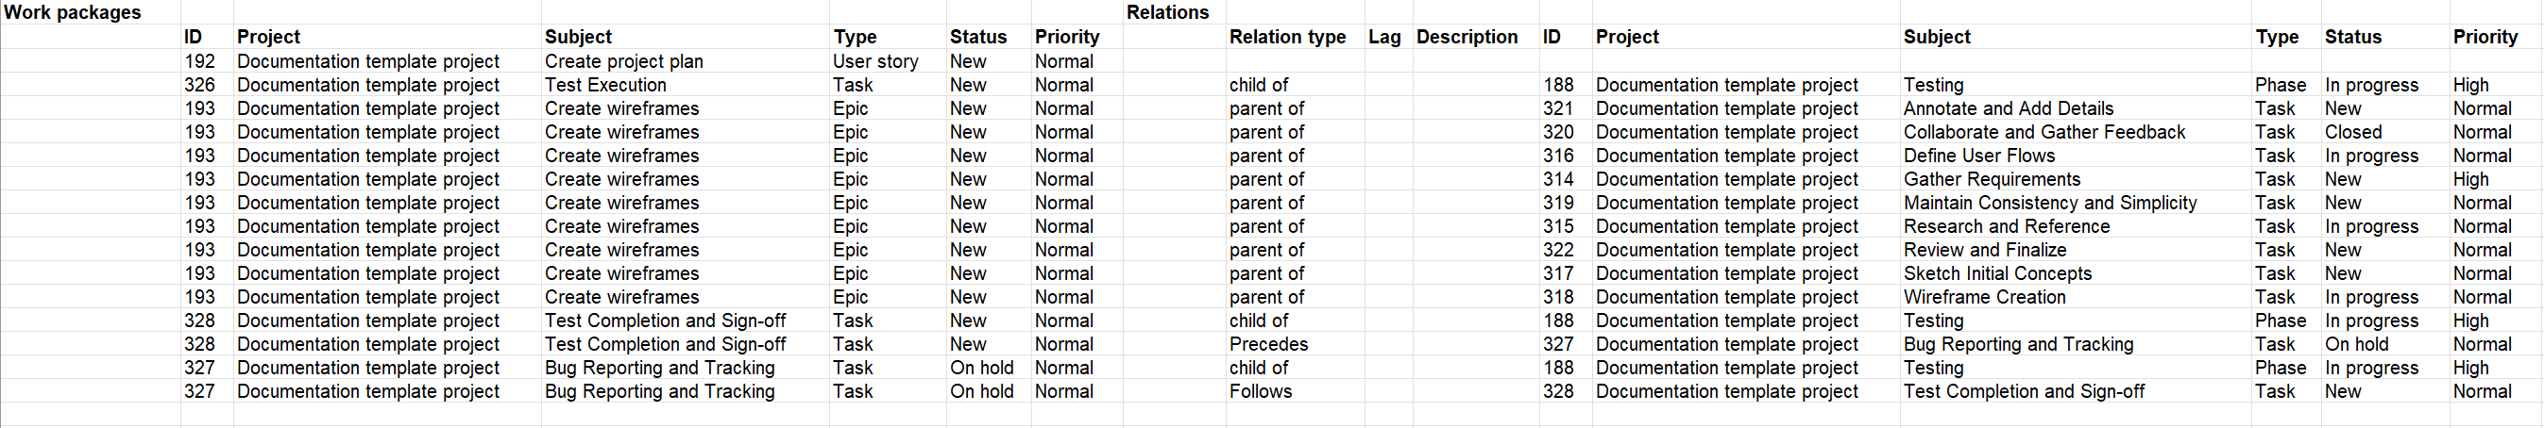Select the "Work packages" header cell

coord(73,13)
